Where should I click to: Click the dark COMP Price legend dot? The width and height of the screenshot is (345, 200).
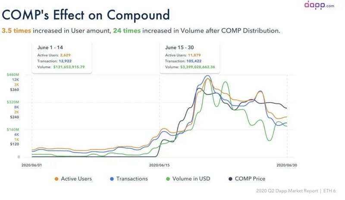tap(230, 178)
